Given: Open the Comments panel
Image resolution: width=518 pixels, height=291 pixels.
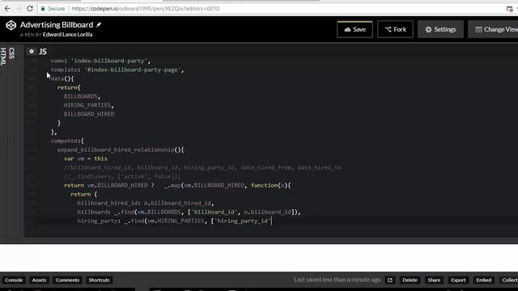Looking at the screenshot, I should click(x=67, y=280).
